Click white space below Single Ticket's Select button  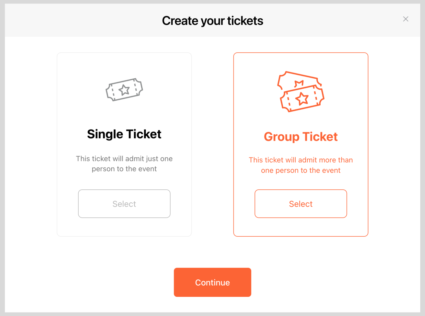[124, 227]
